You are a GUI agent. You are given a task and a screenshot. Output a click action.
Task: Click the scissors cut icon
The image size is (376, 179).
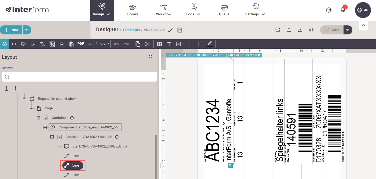click(x=148, y=44)
